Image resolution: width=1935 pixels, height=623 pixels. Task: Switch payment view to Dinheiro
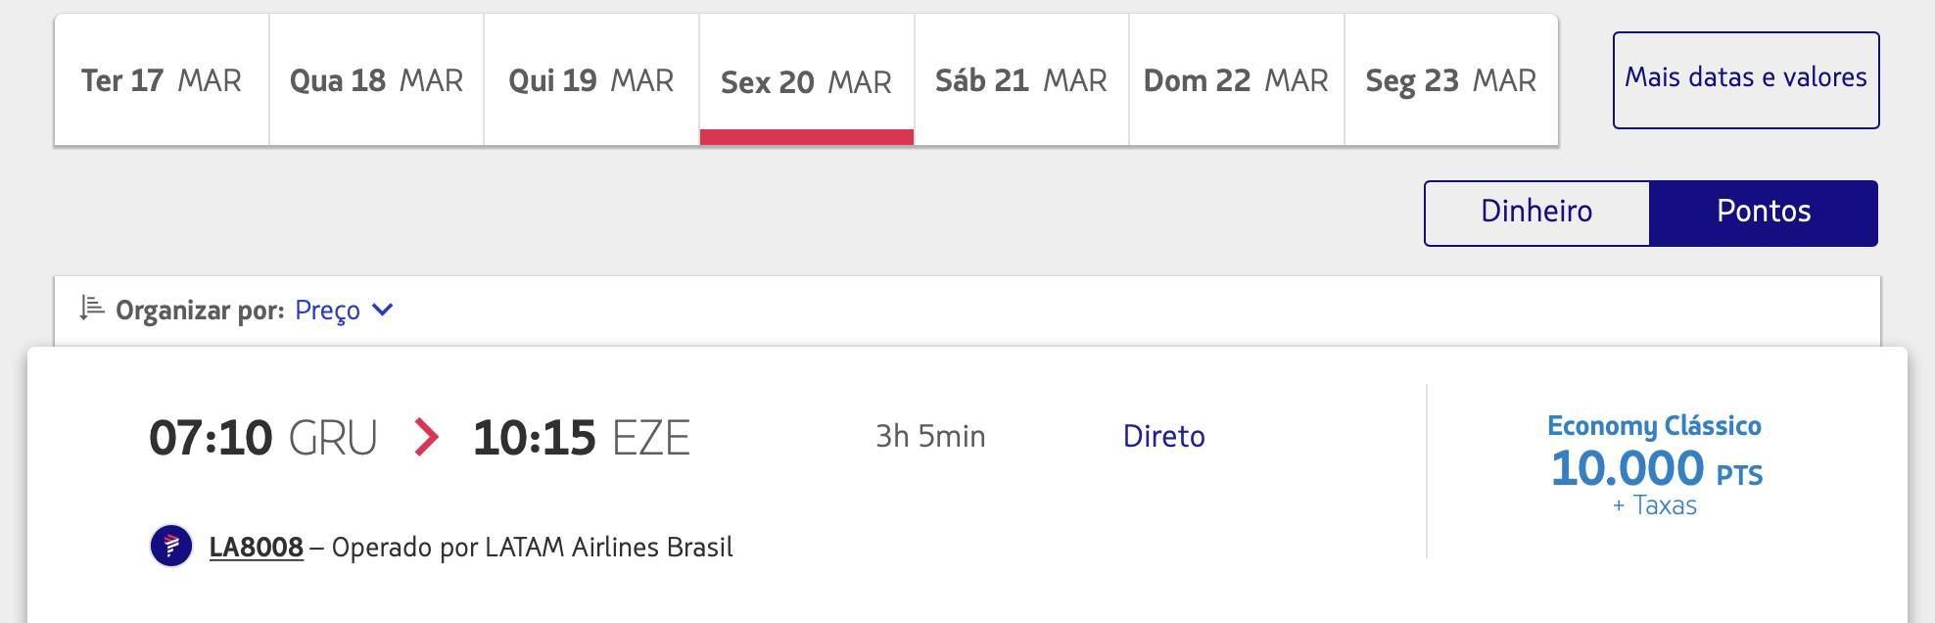[1536, 213]
